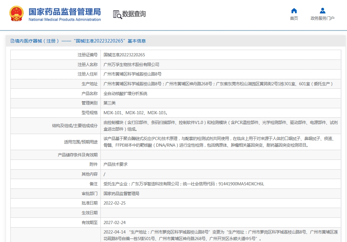Click 产品名称 label cell

coord(55,93)
